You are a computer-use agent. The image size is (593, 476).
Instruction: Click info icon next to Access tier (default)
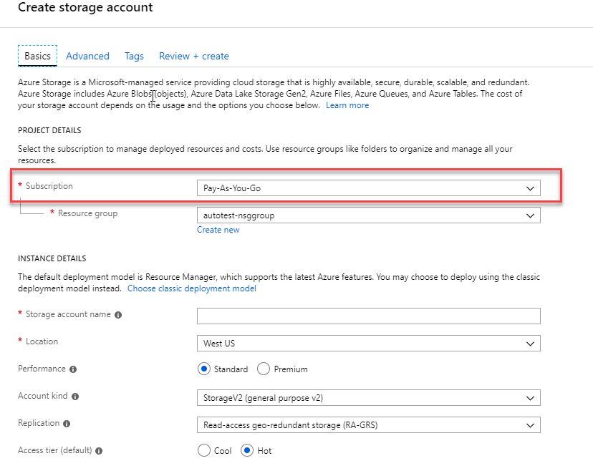click(99, 451)
